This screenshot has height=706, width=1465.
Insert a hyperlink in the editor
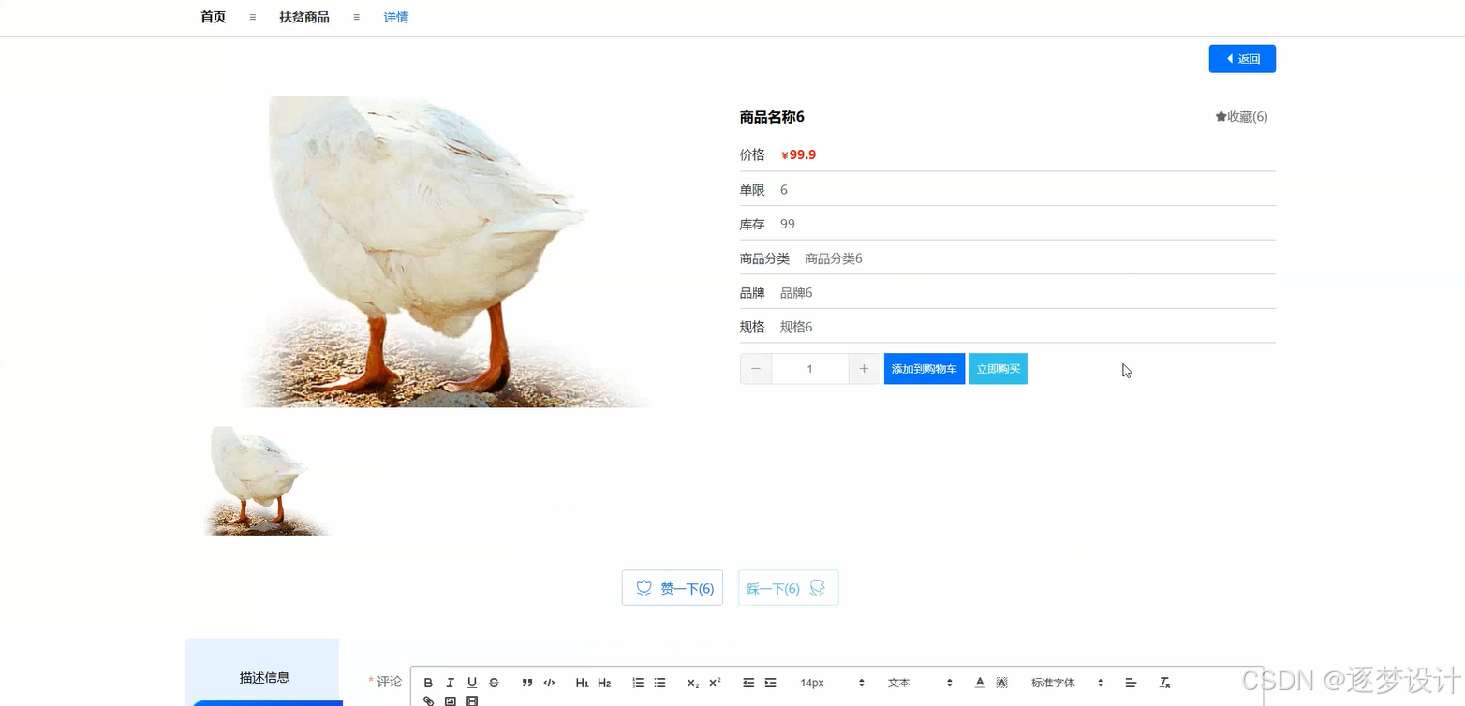coord(428,700)
